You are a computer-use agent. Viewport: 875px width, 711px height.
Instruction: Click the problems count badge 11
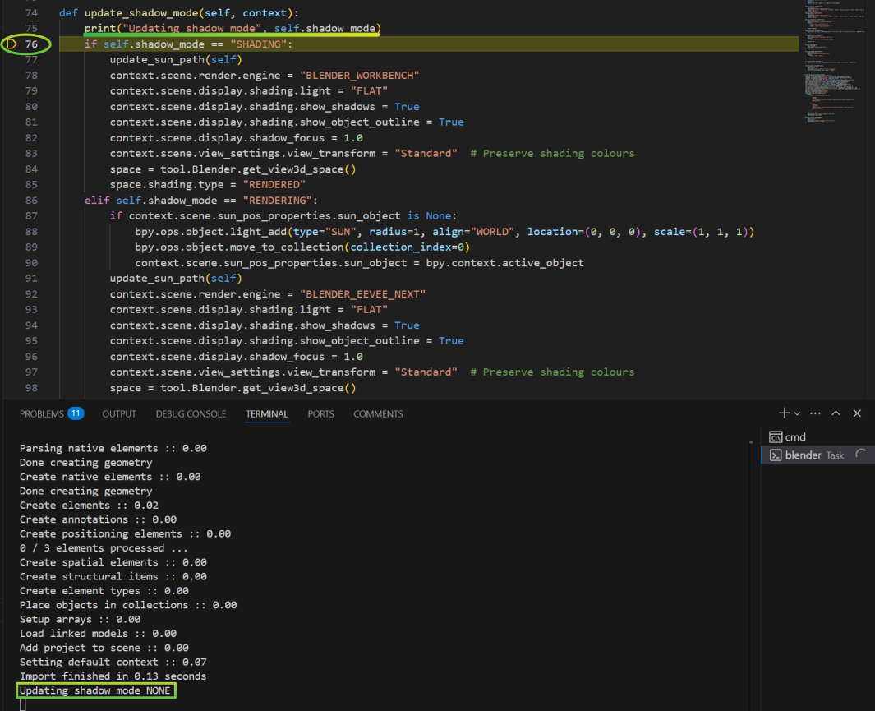click(76, 413)
